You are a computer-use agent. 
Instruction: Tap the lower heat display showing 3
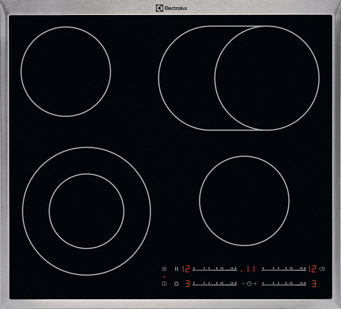[187, 284]
